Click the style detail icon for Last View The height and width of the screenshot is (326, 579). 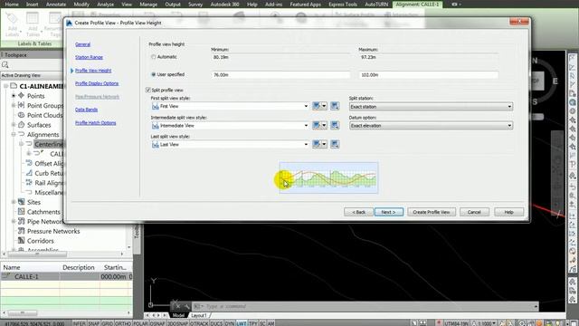point(335,145)
